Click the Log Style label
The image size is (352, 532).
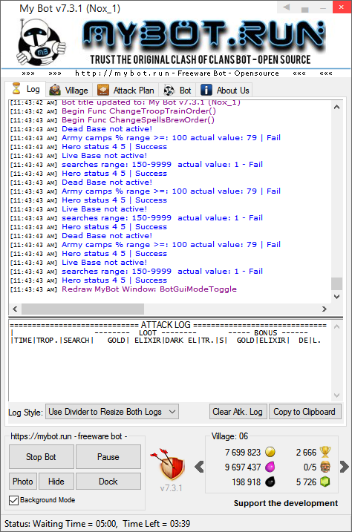[25, 413]
